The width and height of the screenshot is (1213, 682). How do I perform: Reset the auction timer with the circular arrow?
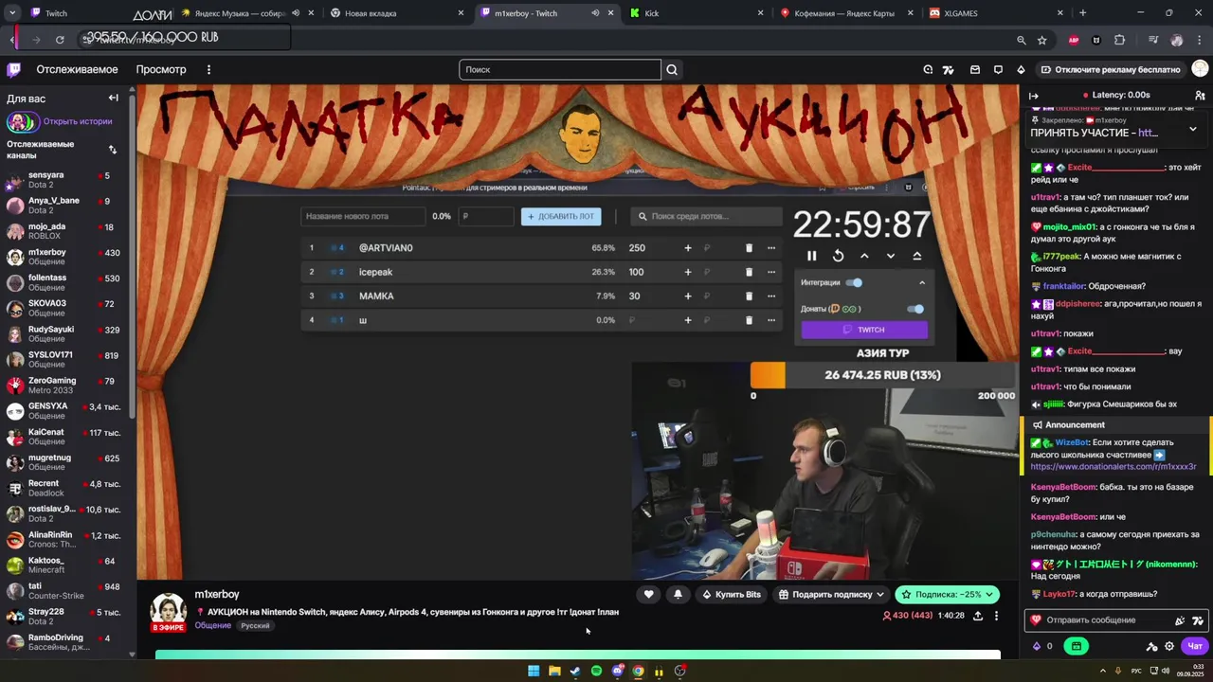[x=838, y=256]
